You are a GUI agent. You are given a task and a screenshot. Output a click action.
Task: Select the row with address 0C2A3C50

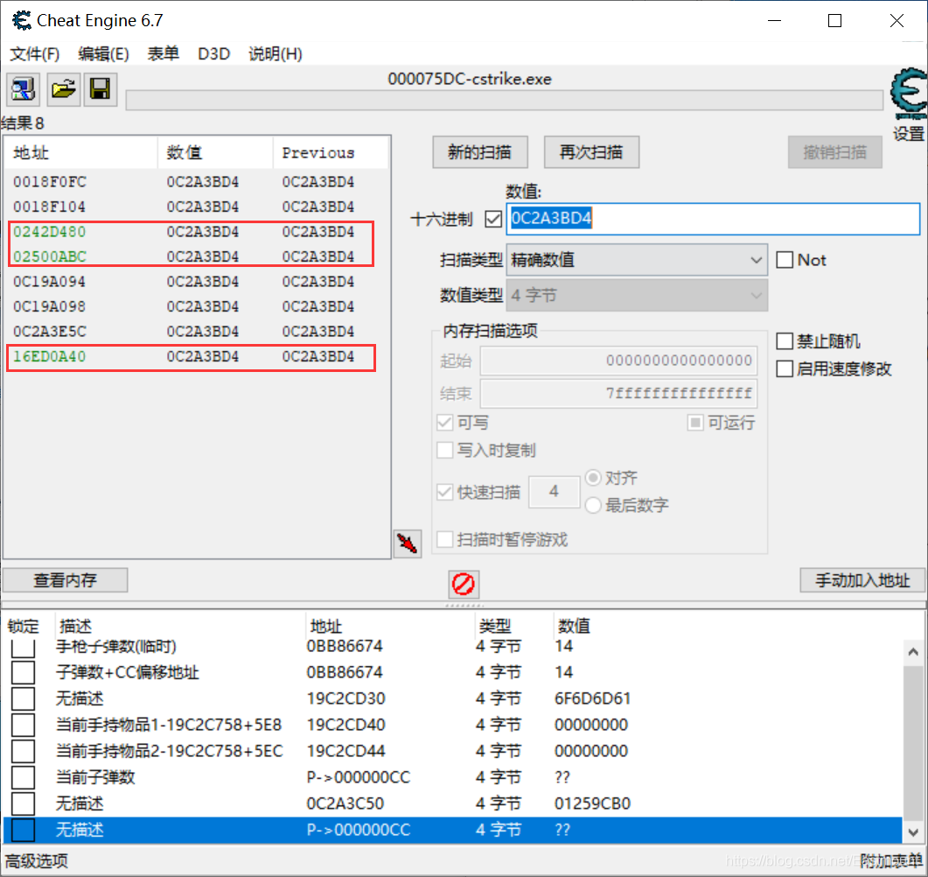point(453,803)
